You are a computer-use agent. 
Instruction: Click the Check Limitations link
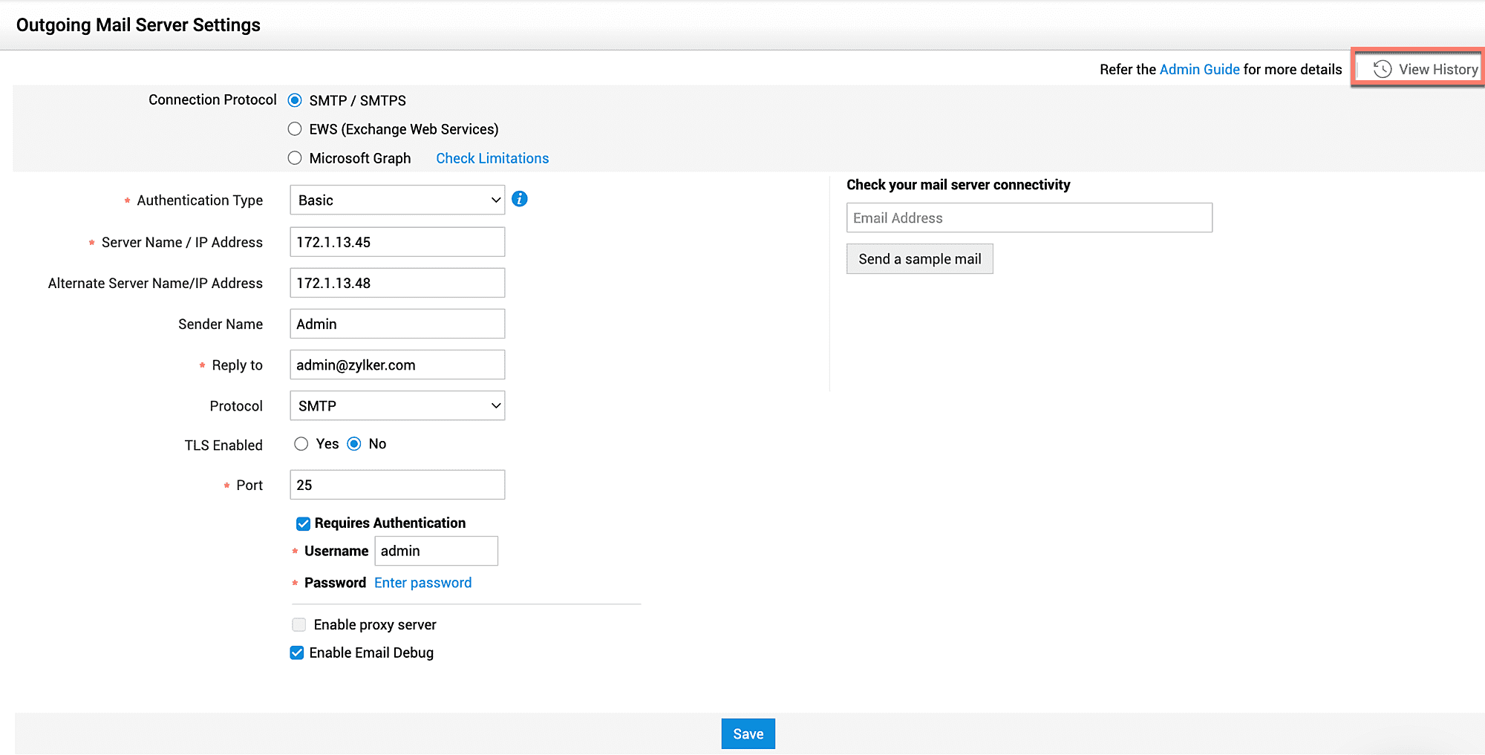492,158
